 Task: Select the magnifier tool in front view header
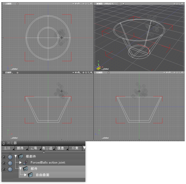(89, 72)
